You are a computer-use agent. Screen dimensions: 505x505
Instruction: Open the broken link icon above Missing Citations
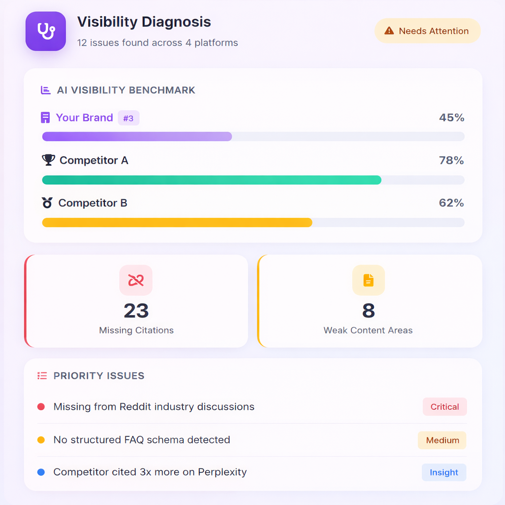(x=136, y=280)
